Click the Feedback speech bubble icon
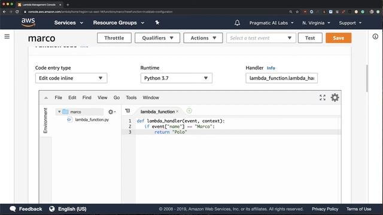383x215 pixels. point(13,209)
